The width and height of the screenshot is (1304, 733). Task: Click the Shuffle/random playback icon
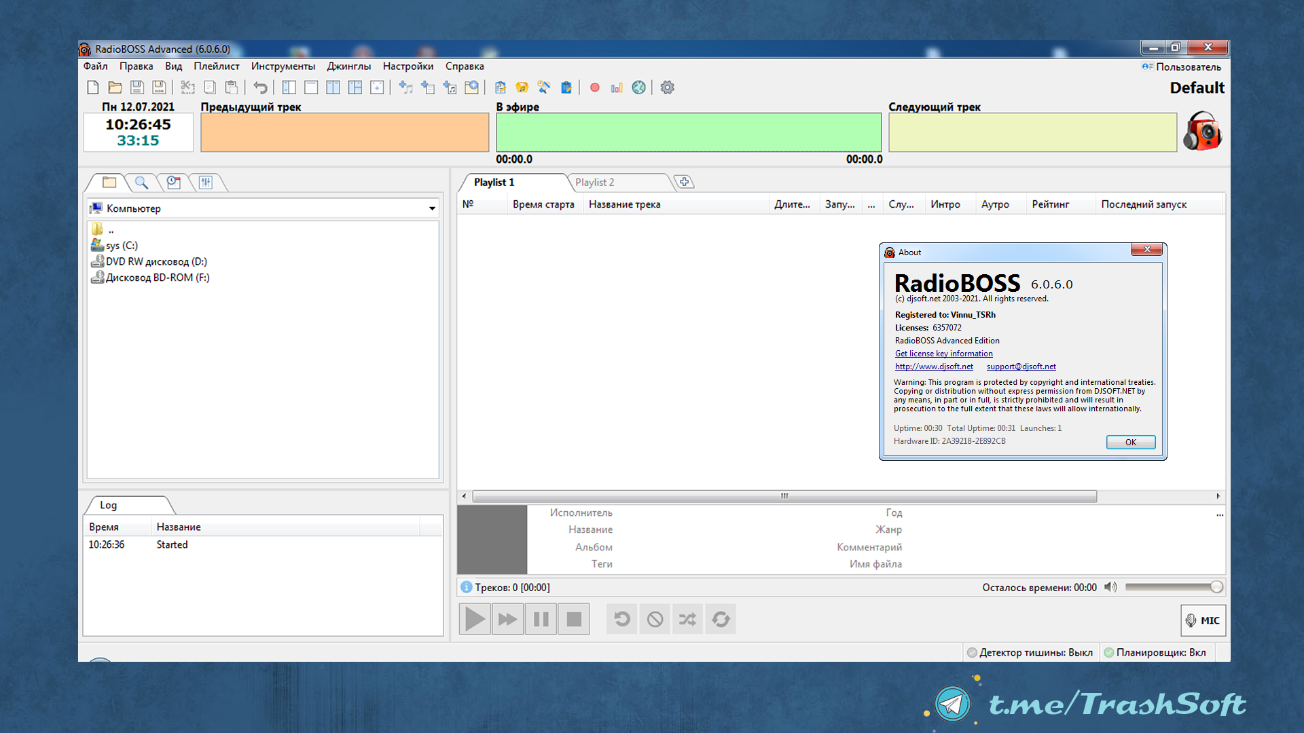click(x=689, y=618)
